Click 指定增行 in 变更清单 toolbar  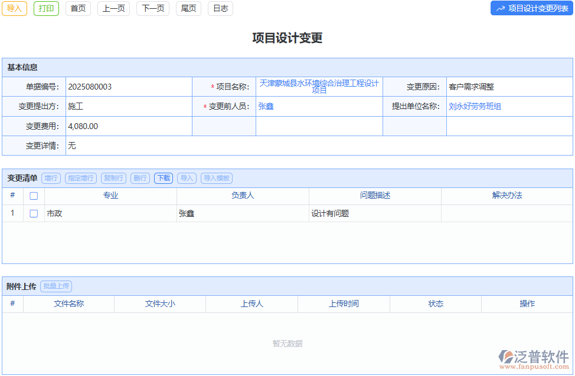(x=80, y=178)
